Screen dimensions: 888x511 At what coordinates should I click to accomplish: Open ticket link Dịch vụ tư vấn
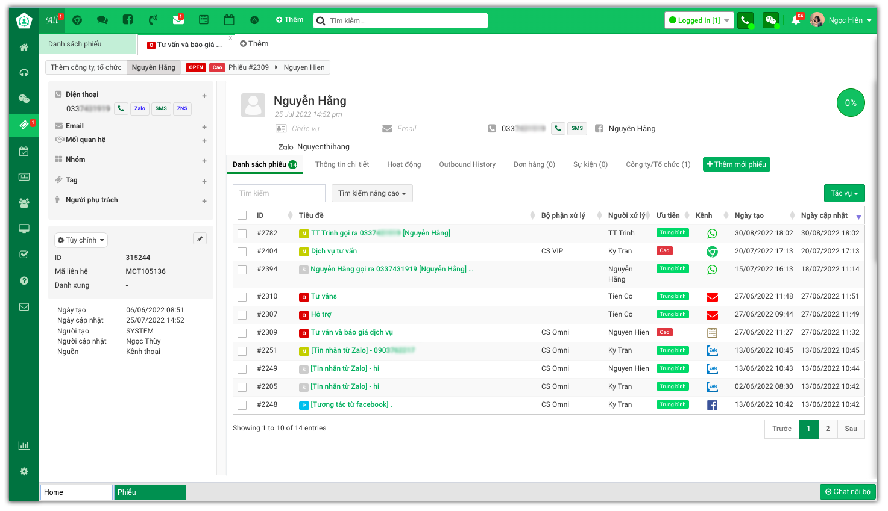(334, 251)
